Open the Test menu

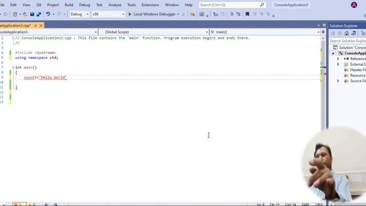point(99,5)
